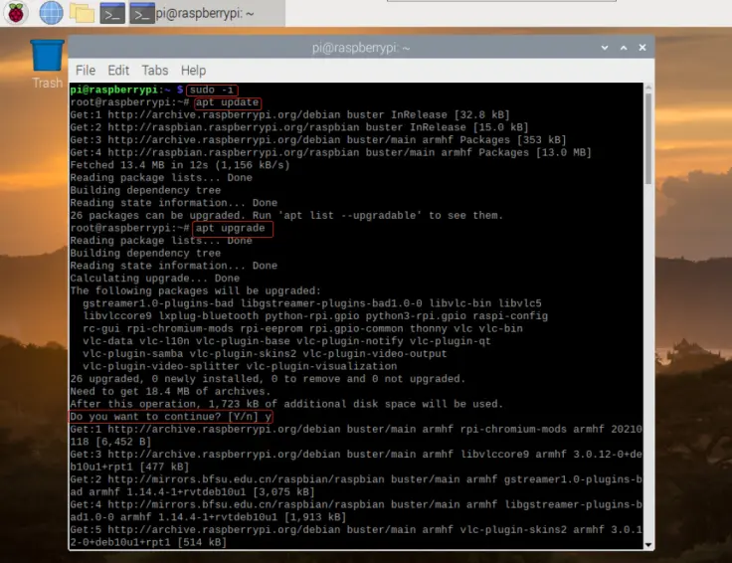Image resolution: width=732 pixels, height=563 pixels.
Task: Open the Tabs menu
Action: tap(155, 71)
